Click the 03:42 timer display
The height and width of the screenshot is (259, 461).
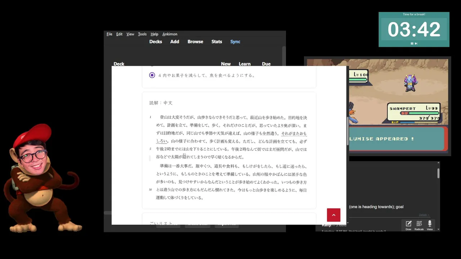[x=414, y=29]
